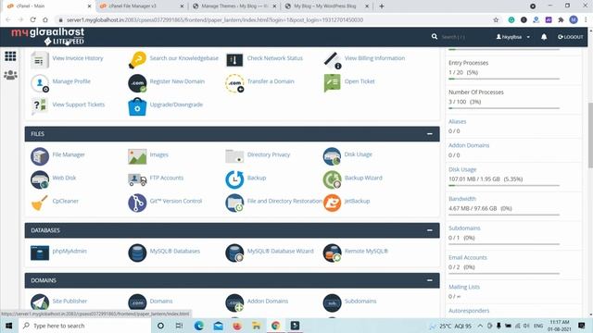This screenshot has height=333, width=593.
Task: Open MySQL Database Wizard icon
Action: coord(234,253)
